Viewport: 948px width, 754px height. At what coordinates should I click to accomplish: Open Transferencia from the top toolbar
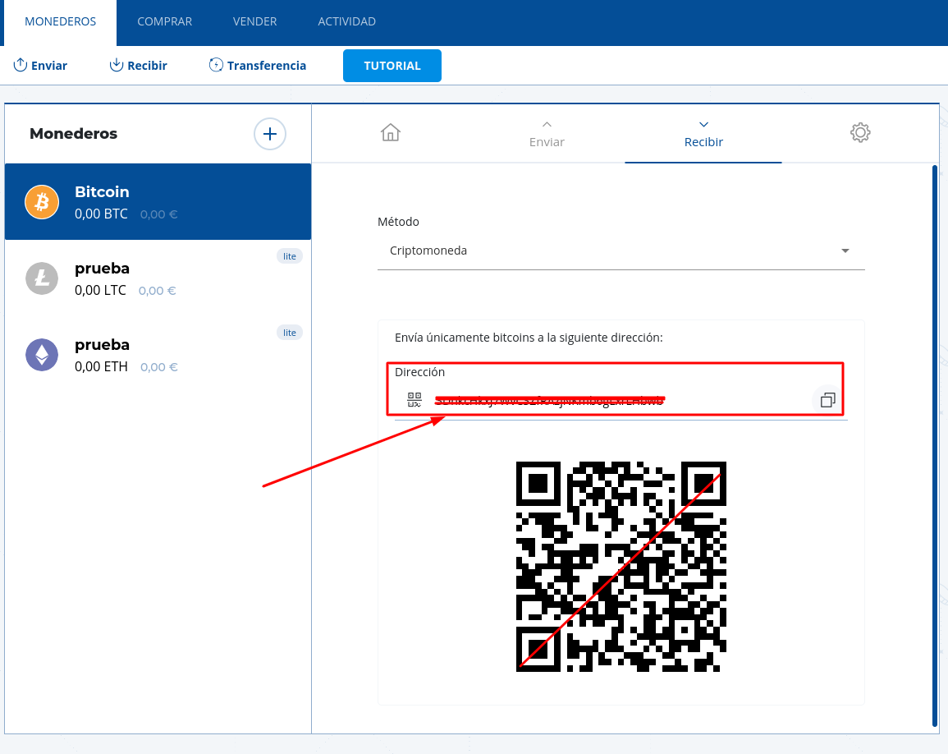click(x=258, y=66)
